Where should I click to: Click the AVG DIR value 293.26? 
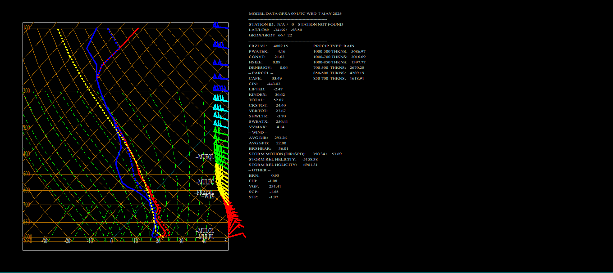pyautogui.click(x=280, y=138)
